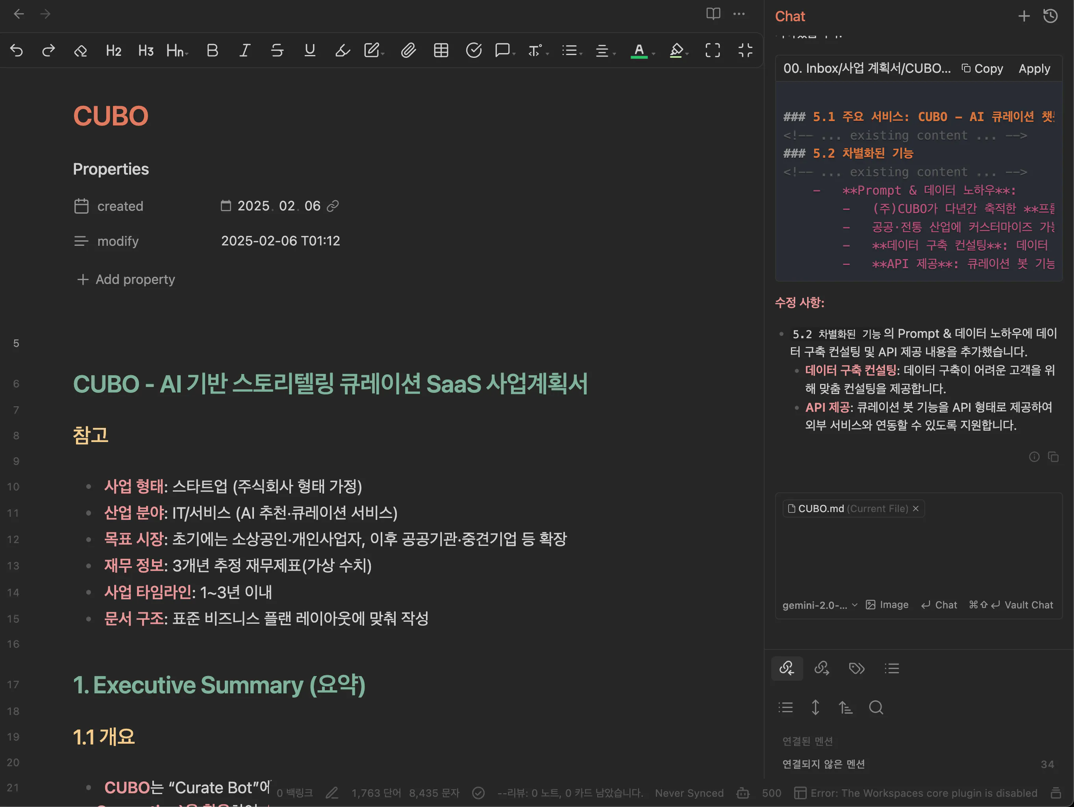Click the robot icon in status bar
Viewport: 1074px width, 807px height.
(x=743, y=793)
